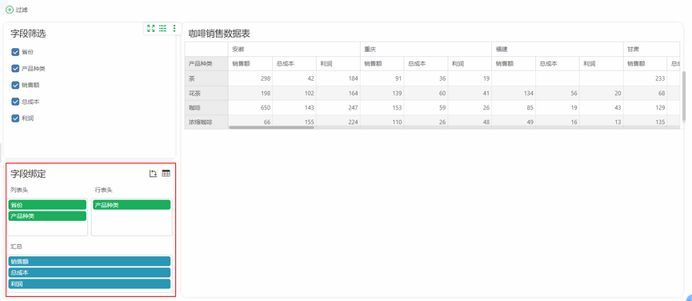Click the list view icon in 字段筛选 toolbar
The height and width of the screenshot is (301, 692).
163,28
